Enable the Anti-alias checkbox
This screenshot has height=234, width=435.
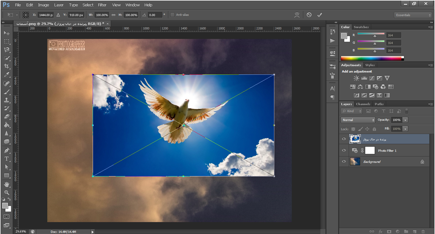coord(172,15)
